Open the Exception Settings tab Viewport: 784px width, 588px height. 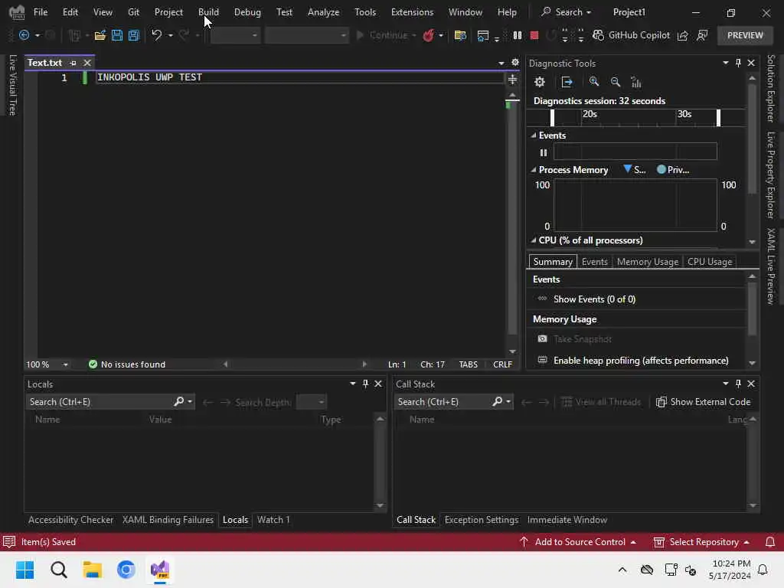[482, 520]
